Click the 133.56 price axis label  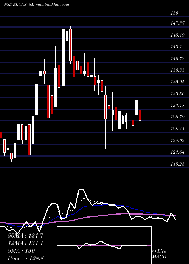[x=178, y=94]
